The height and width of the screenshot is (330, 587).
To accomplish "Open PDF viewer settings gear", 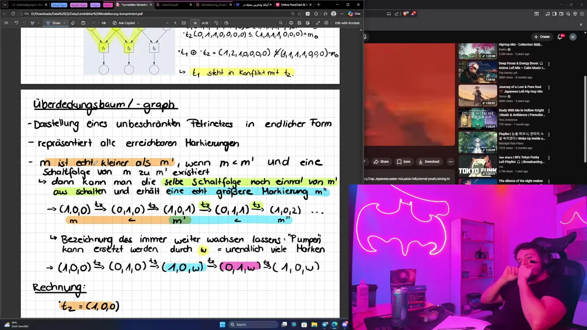I will click(327, 23).
